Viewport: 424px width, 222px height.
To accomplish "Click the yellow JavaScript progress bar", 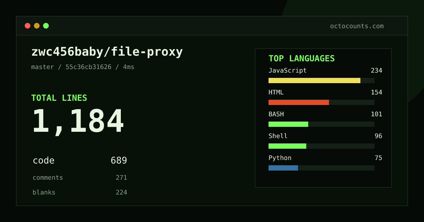I will click(x=314, y=80).
